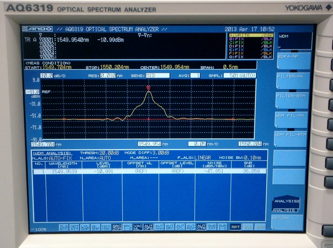Click the SWP 1-2 sweep indicator
The height and width of the screenshot is (248, 333).
point(222,227)
